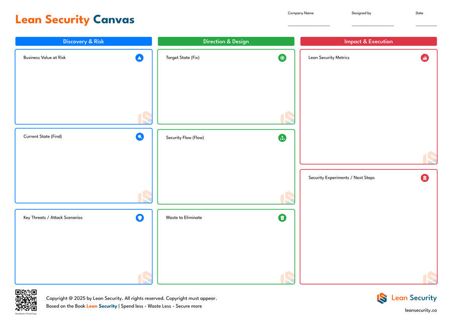The height and width of the screenshot is (321, 453).
Task: Click the Lean Security Canvas title
Action: (x=74, y=20)
